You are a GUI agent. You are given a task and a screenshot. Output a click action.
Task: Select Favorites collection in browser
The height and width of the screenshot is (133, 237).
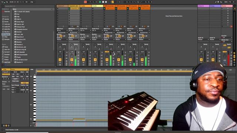point(6,11)
